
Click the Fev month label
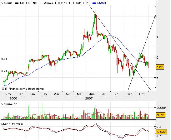[x=44, y=94]
